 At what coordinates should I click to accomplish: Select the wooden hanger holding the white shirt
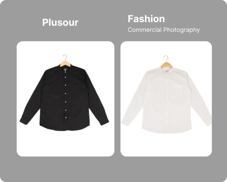pyautogui.click(x=167, y=65)
